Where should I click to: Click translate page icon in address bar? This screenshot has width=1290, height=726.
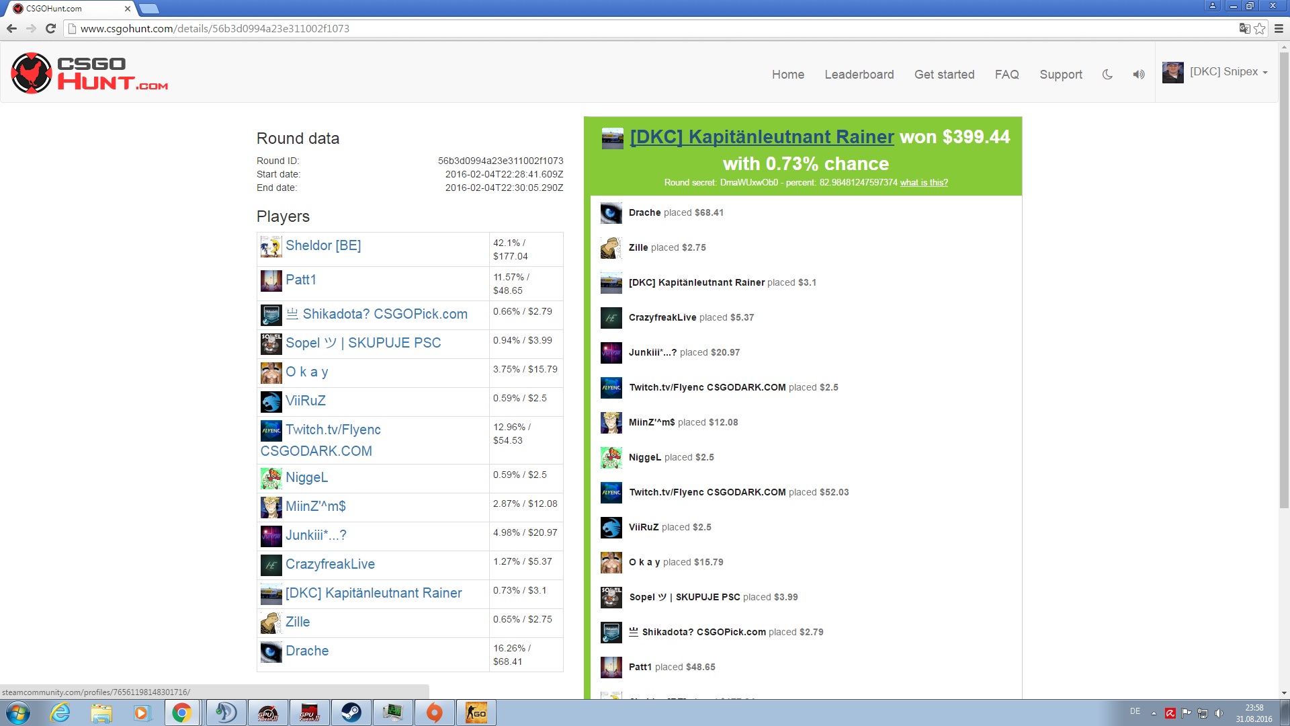(1244, 28)
